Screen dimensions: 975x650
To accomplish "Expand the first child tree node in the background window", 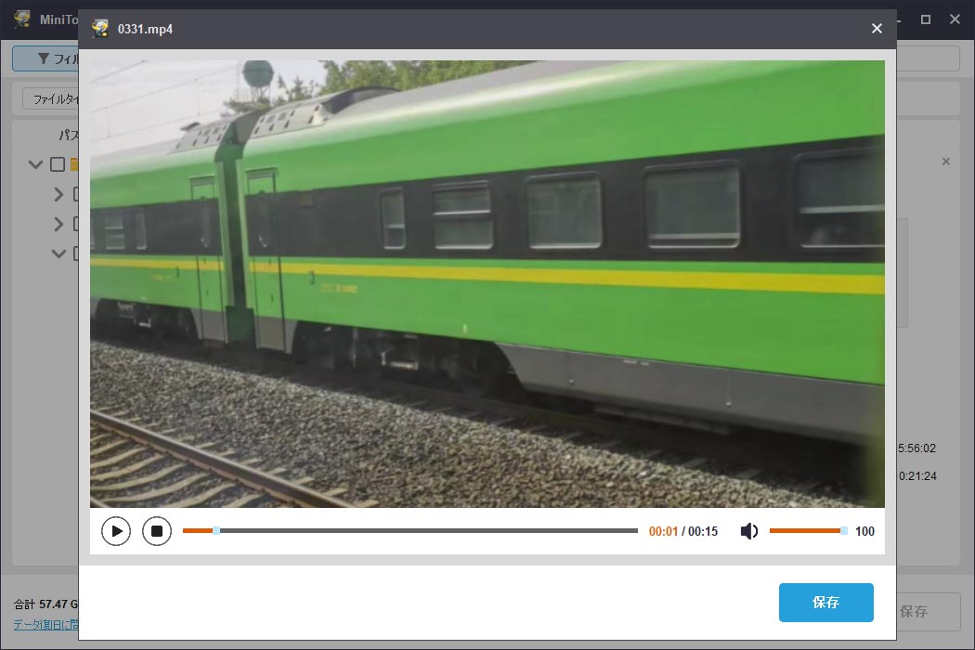I will pyautogui.click(x=58, y=195).
